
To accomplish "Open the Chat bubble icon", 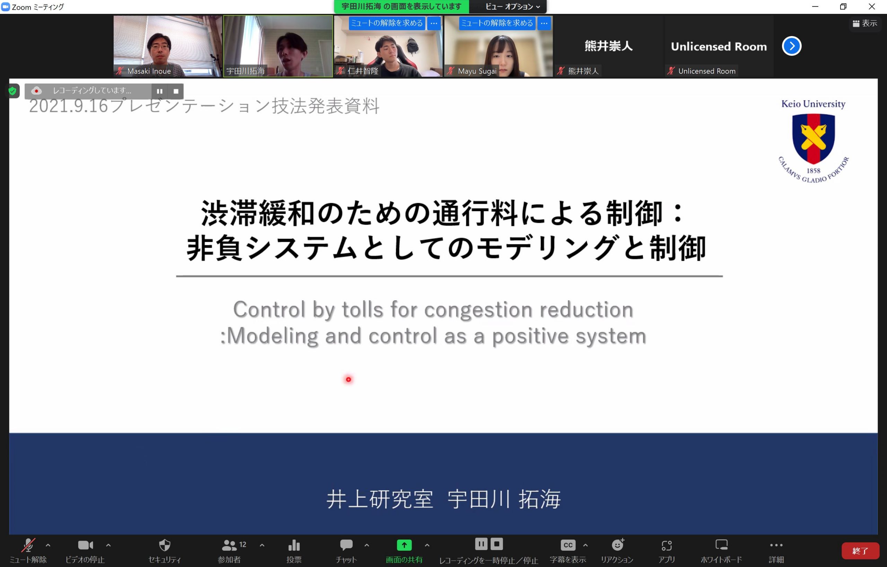I will point(346,545).
